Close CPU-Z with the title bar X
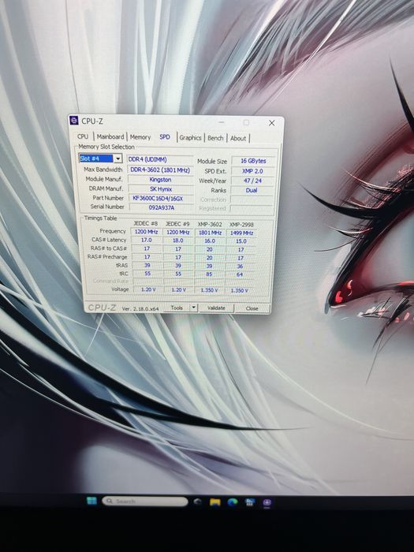Viewport: 414px width, 552px height. (272, 123)
